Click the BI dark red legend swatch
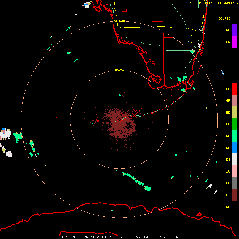239x239 pixels. pyautogui.click(x=234, y=195)
